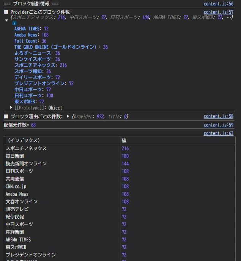The image size is (241, 261).
Task: Open the content.js:59 source link
Action: pyautogui.click(x=218, y=125)
